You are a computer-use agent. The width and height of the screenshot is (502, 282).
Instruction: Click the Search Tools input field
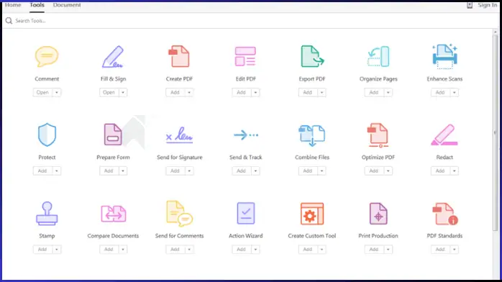point(250,21)
